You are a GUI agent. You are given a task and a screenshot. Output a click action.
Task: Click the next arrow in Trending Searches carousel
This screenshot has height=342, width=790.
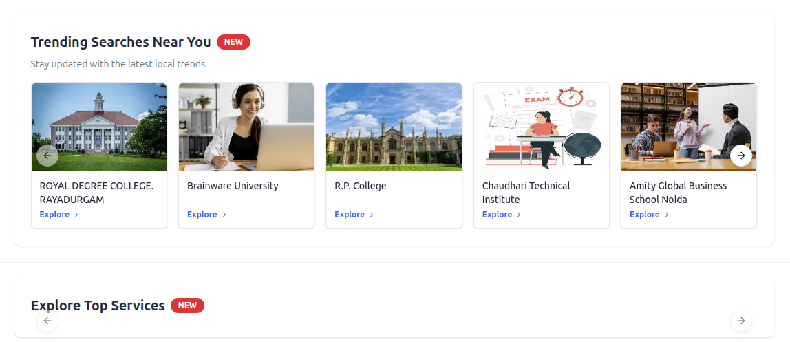pos(740,156)
